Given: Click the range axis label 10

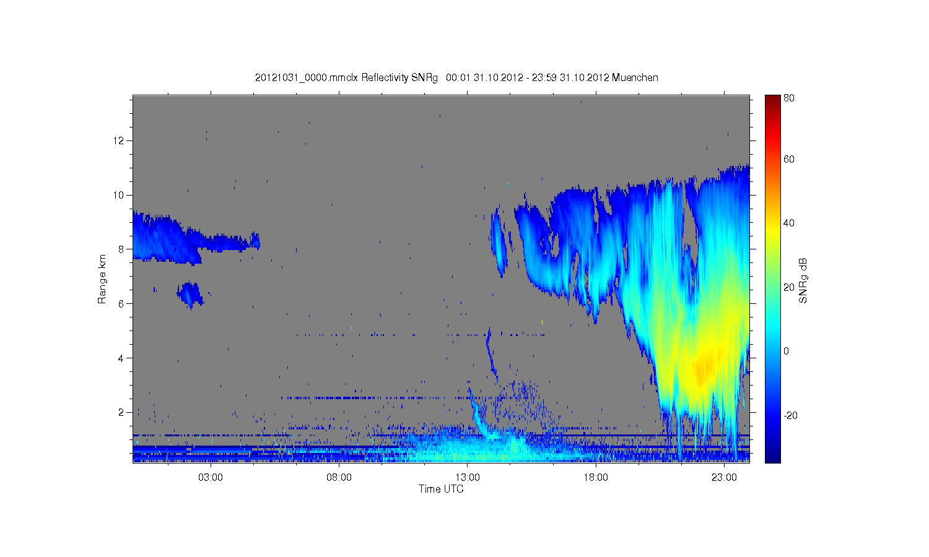Looking at the screenshot, I should click(118, 195).
